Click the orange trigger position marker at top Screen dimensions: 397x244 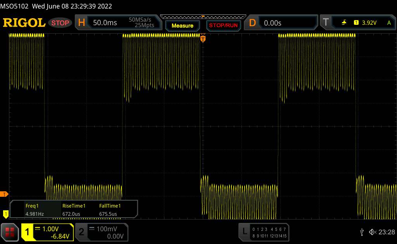coord(203,38)
